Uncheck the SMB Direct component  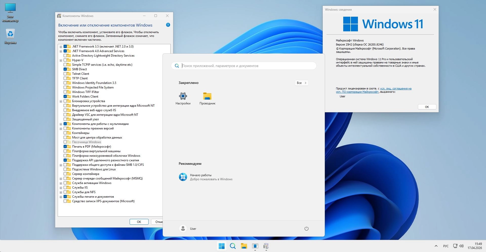(65, 69)
